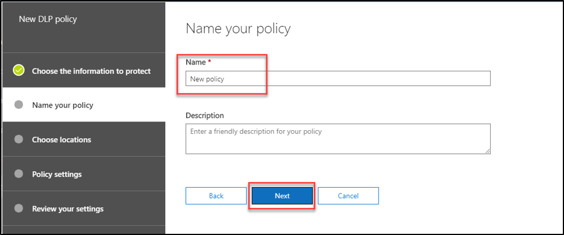Screen dimensions: 564x235
Task: Click gray circle beside Review your settings
Action: coord(18,208)
